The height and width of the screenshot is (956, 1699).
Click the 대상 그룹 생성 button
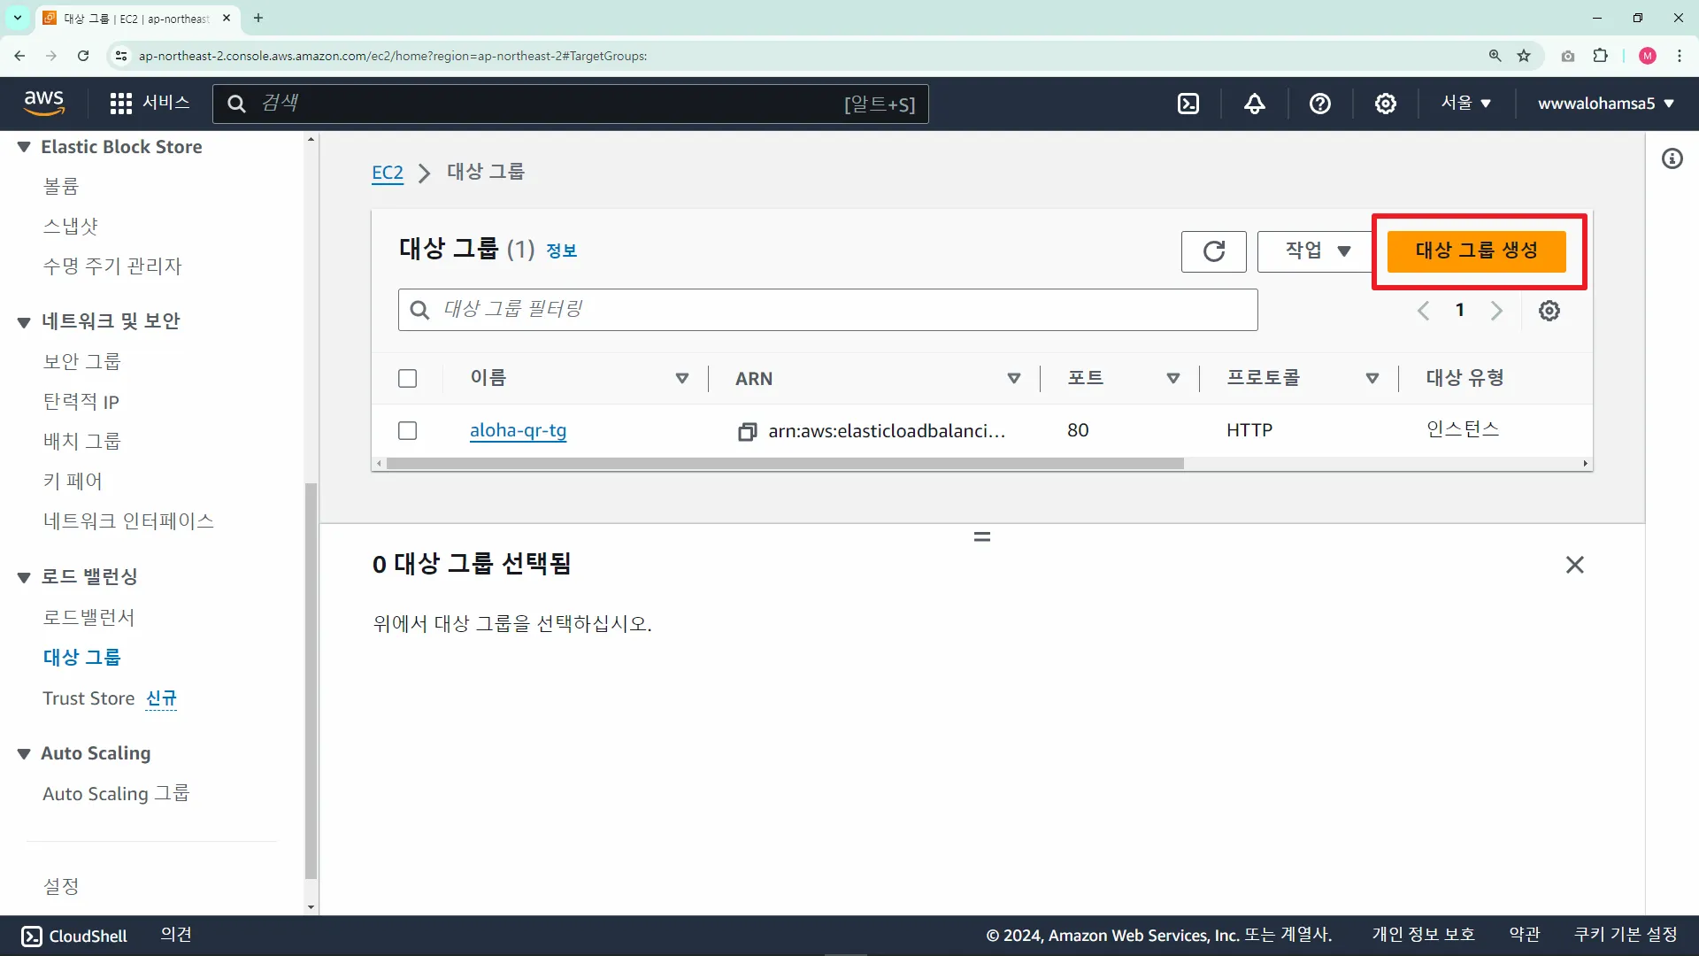pyautogui.click(x=1476, y=251)
